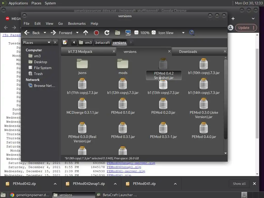Reload the current folder view
Screen dimensions: 264x198
click(107, 33)
